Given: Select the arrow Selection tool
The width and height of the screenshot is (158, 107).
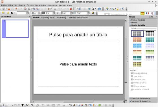Looking at the screenshot, I should pos(4,105).
